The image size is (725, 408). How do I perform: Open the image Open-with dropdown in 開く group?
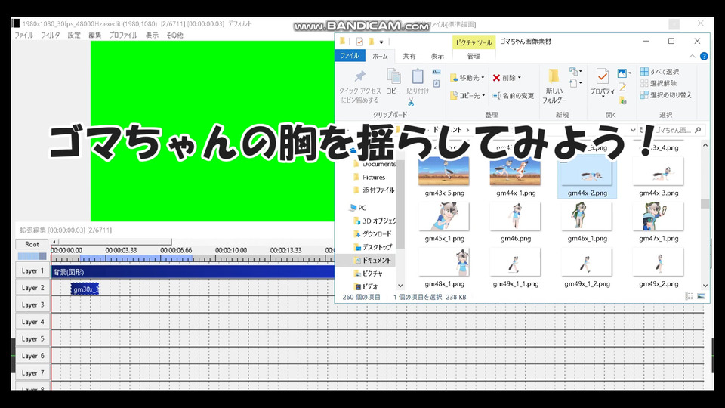pyautogui.click(x=625, y=73)
